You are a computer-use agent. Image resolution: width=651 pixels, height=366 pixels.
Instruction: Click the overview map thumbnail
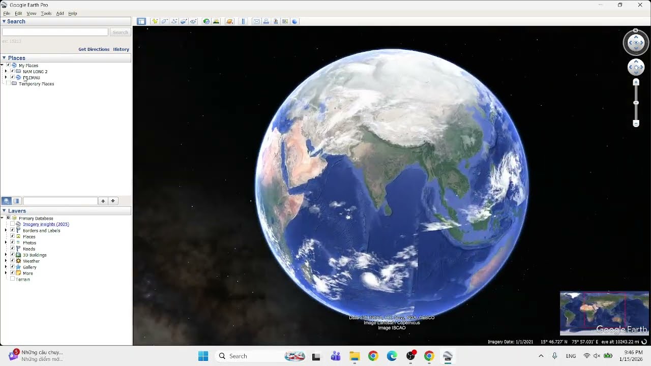click(x=604, y=313)
